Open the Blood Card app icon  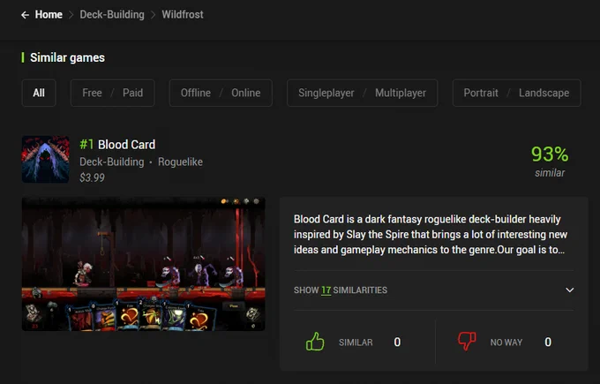[x=46, y=159]
